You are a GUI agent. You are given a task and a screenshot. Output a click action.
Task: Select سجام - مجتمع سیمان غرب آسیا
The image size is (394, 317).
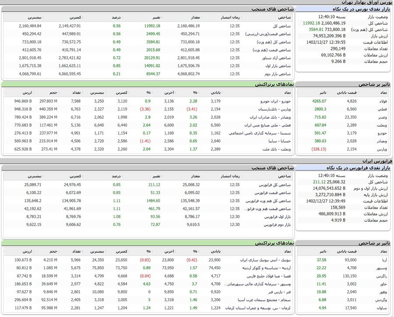point(264,300)
